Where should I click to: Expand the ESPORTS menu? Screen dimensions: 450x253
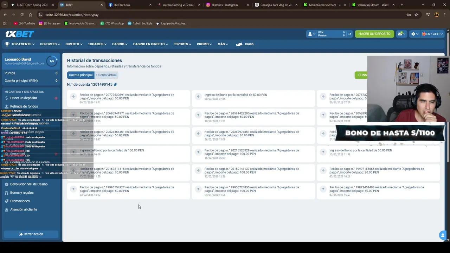tap(182, 44)
